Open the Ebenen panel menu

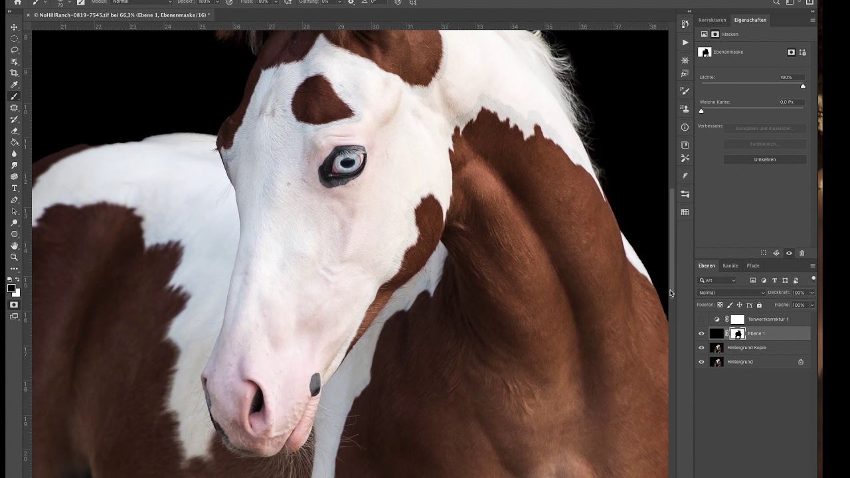point(812,266)
